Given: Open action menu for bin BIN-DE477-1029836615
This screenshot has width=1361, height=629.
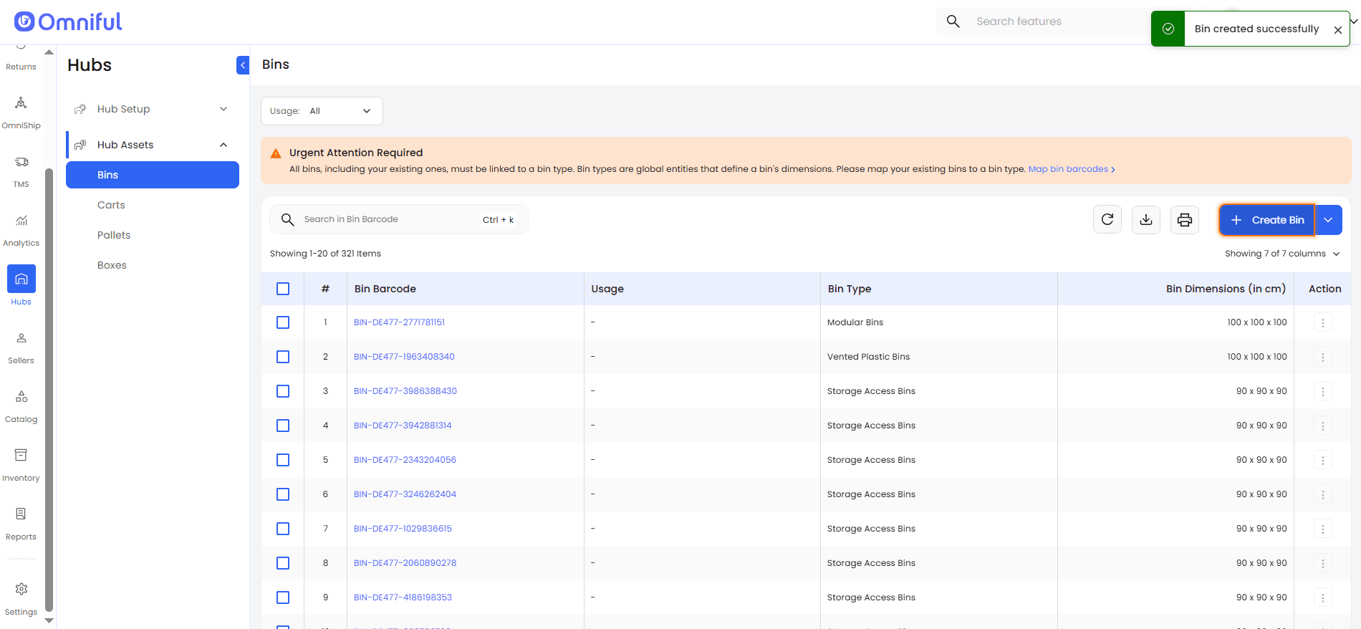Looking at the screenshot, I should click(1323, 529).
